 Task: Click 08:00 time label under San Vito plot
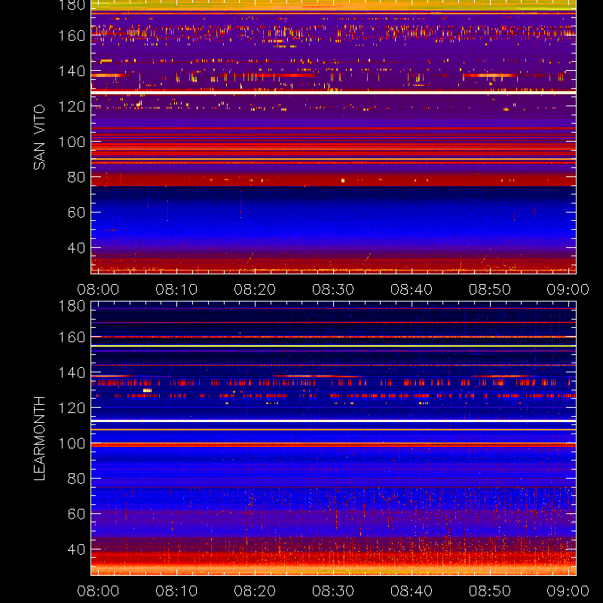tap(98, 289)
